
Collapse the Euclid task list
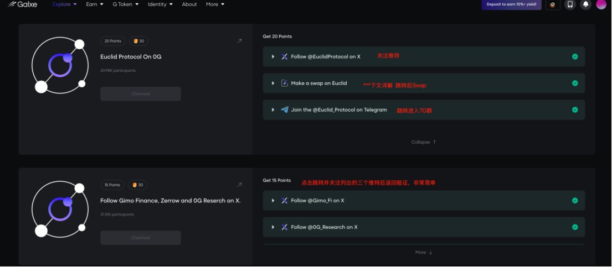[424, 142]
